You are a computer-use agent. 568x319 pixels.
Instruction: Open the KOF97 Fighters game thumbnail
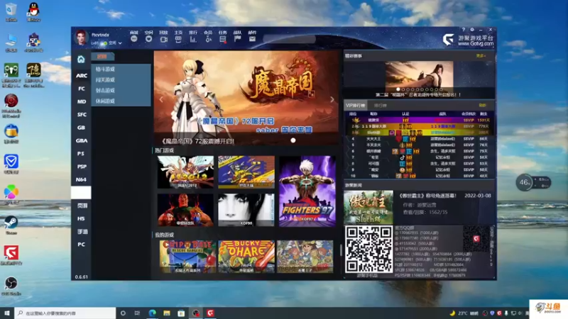(307, 191)
